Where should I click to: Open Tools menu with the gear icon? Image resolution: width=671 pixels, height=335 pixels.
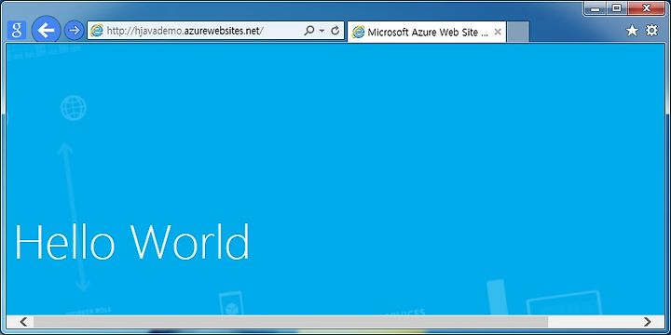[x=651, y=31]
